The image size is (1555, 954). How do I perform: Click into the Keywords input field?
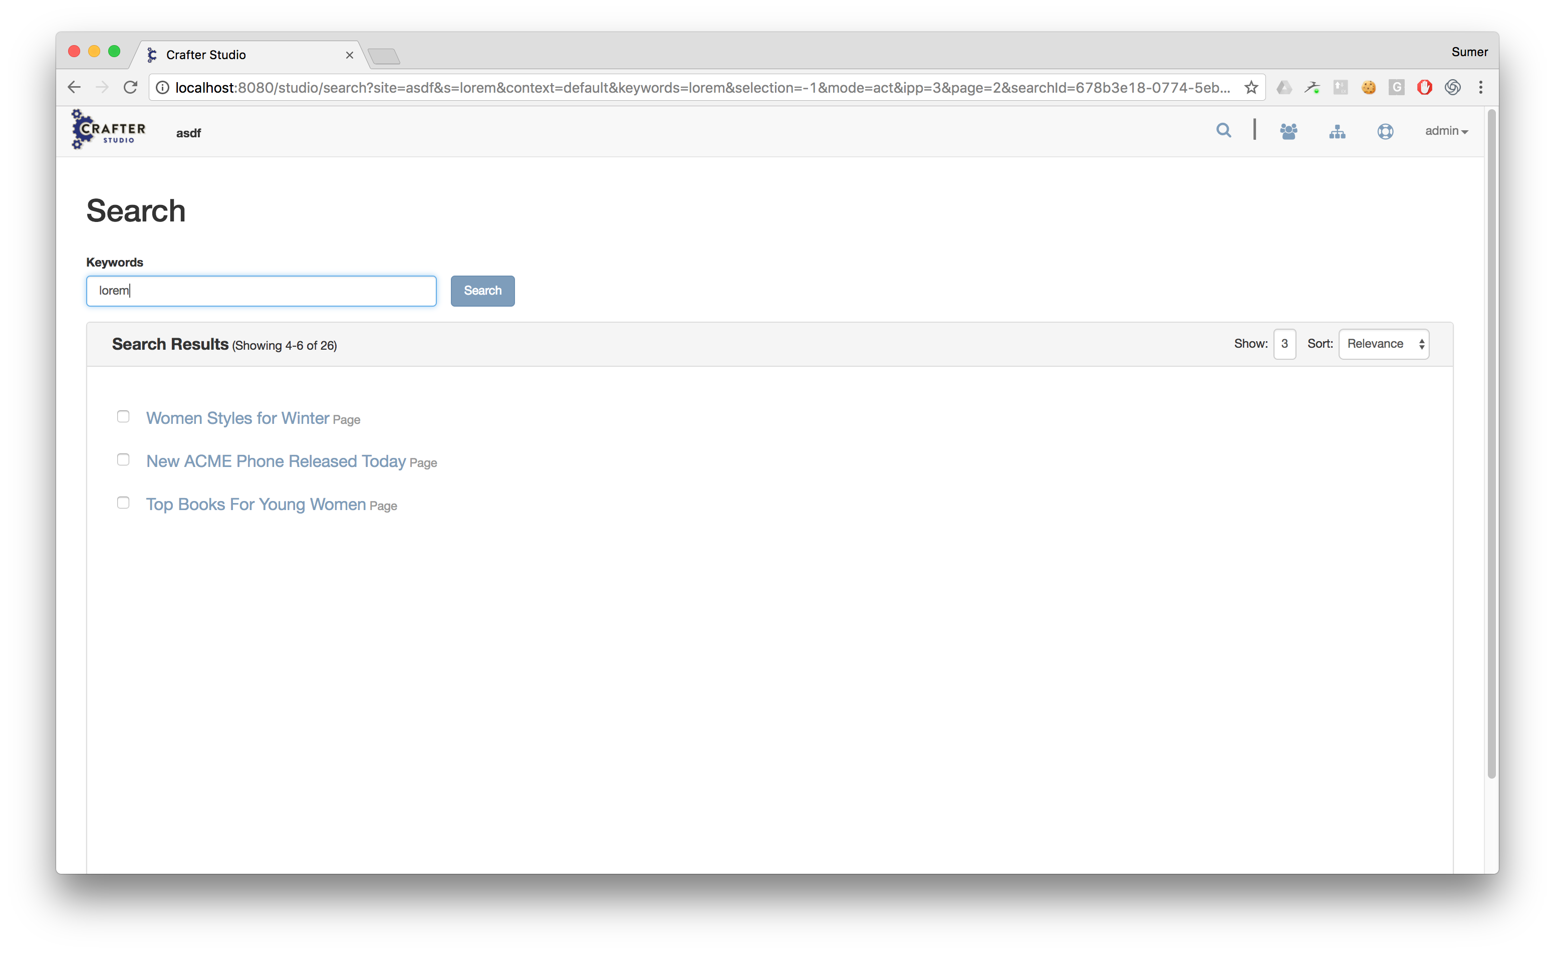[262, 291]
